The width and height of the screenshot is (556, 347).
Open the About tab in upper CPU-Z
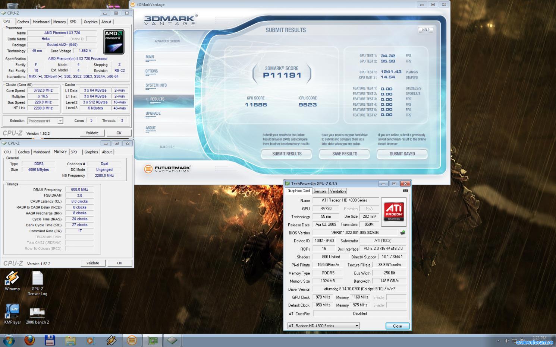point(106,22)
